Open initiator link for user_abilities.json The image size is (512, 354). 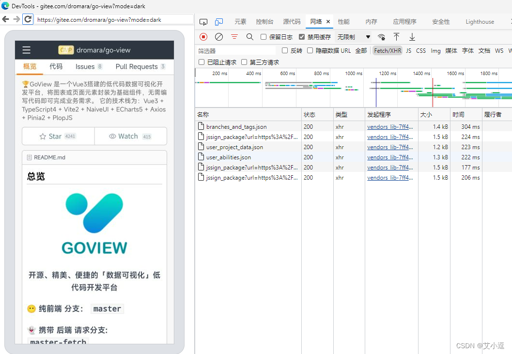coord(390,157)
